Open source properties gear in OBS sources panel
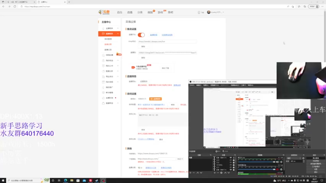 221,172
